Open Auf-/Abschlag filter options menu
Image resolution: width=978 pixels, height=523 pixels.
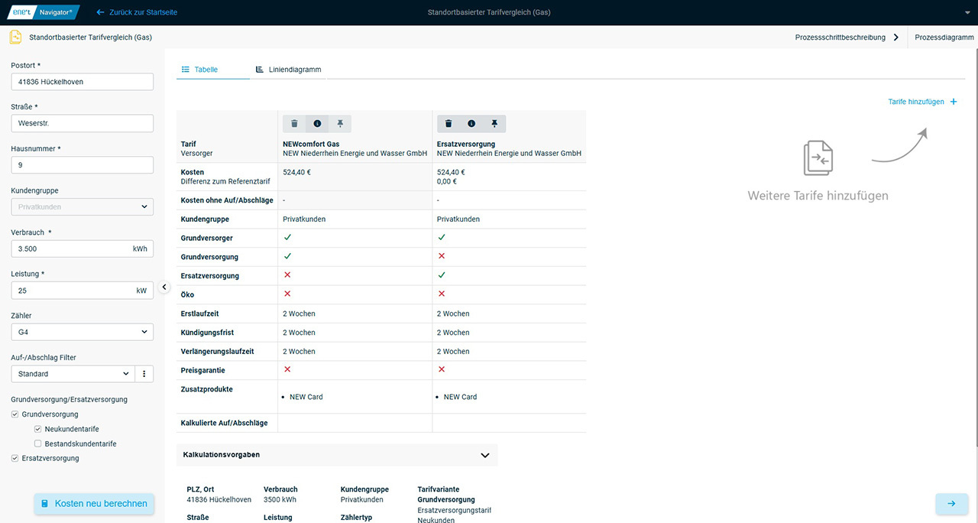[144, 374]
